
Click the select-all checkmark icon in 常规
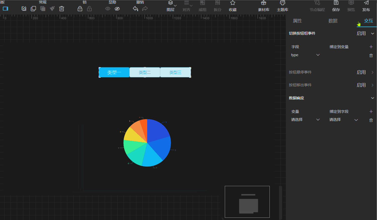tap(24, 9)
